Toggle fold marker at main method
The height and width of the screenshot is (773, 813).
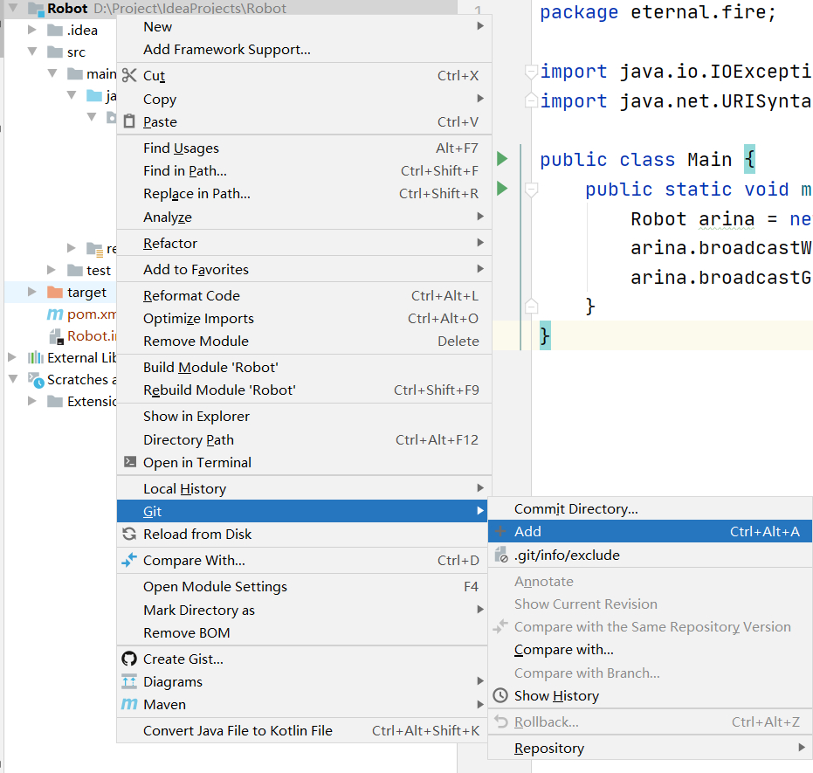tap(531, 190)
